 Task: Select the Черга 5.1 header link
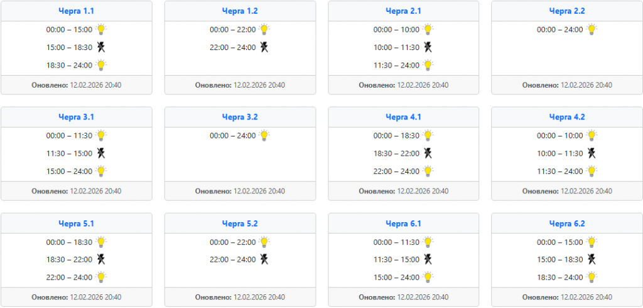[x=77, y=223]
